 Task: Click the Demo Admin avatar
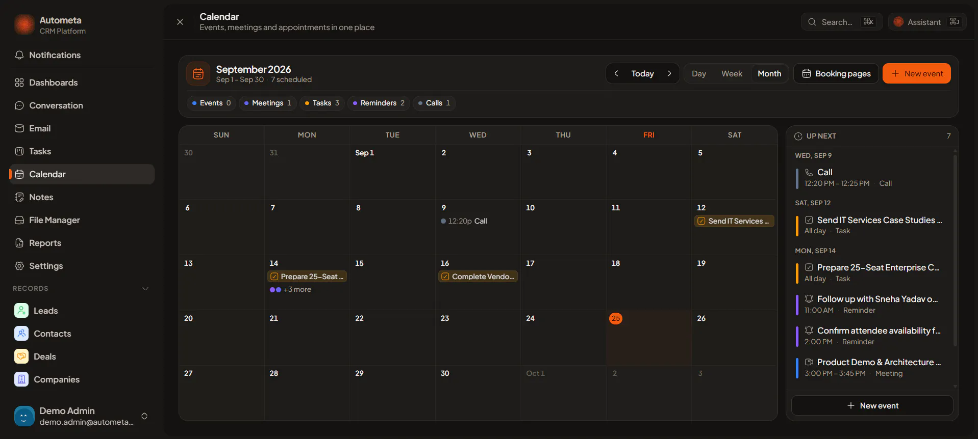coord(24,416)
